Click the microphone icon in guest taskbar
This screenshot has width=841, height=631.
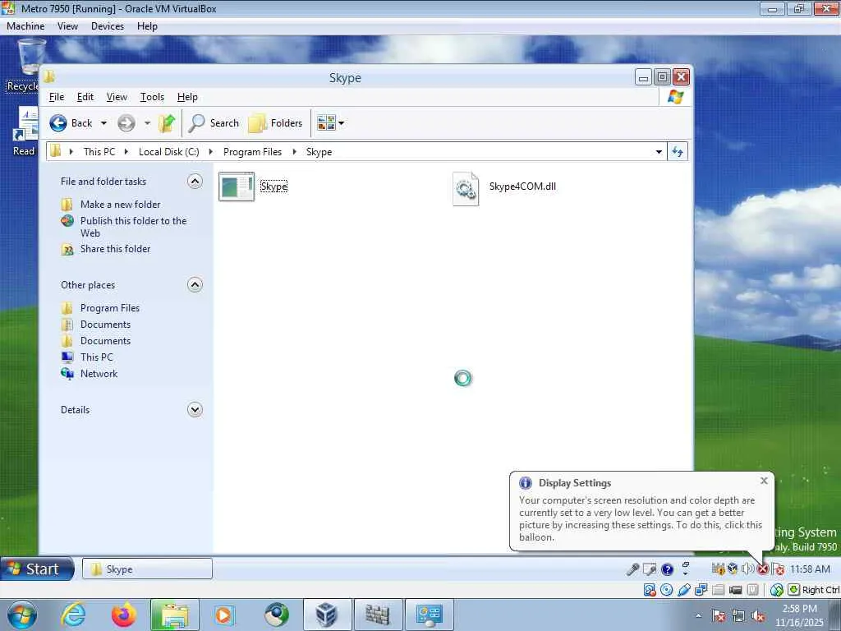click(633, 569)
